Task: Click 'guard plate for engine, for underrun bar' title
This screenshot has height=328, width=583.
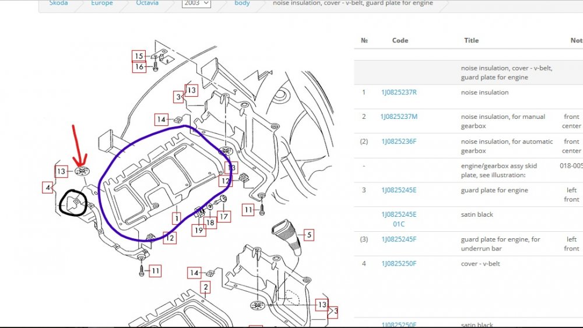Action: [500, 244]
